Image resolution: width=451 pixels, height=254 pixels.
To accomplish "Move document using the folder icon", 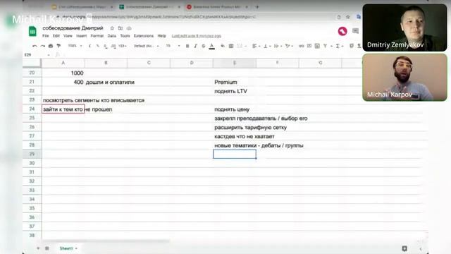I will [121, 28].
